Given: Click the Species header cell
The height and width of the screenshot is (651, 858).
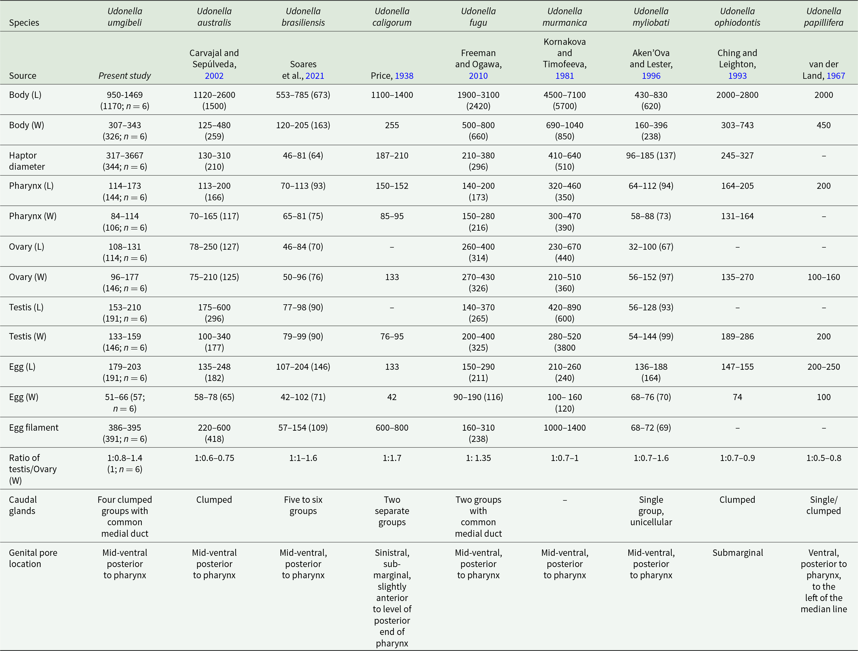Looking at the screenshot, I should click(24, 22).
